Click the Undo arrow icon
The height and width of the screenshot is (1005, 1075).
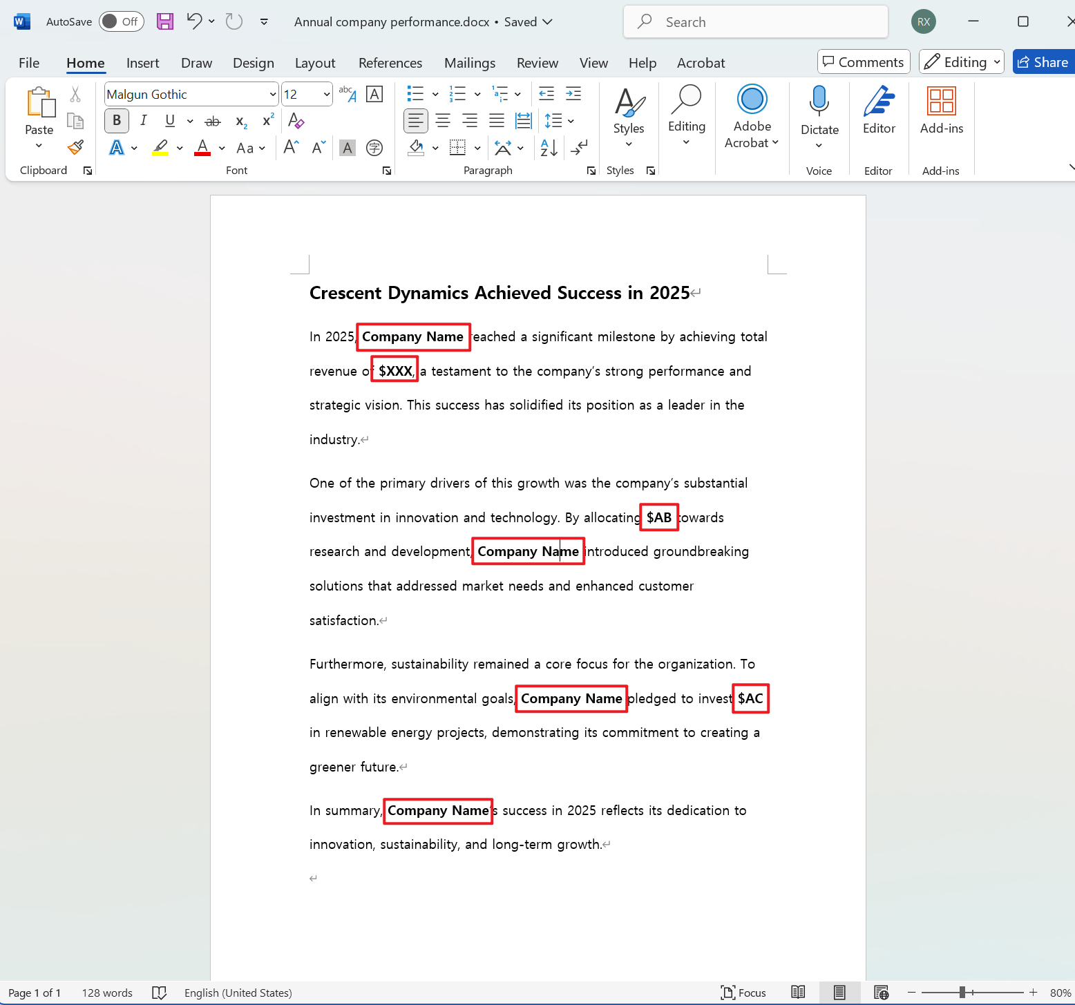pos(194,21)
